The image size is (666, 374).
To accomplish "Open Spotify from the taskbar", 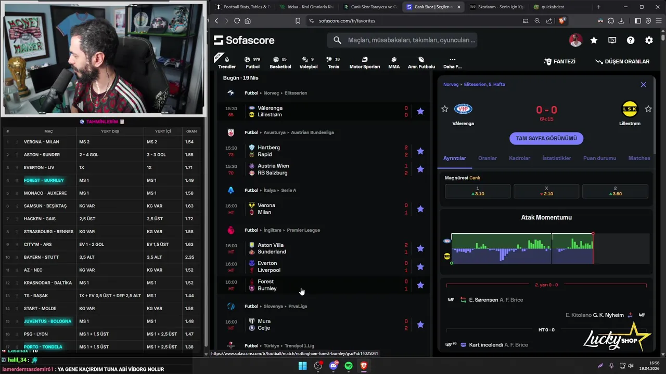I will [349, 366].
